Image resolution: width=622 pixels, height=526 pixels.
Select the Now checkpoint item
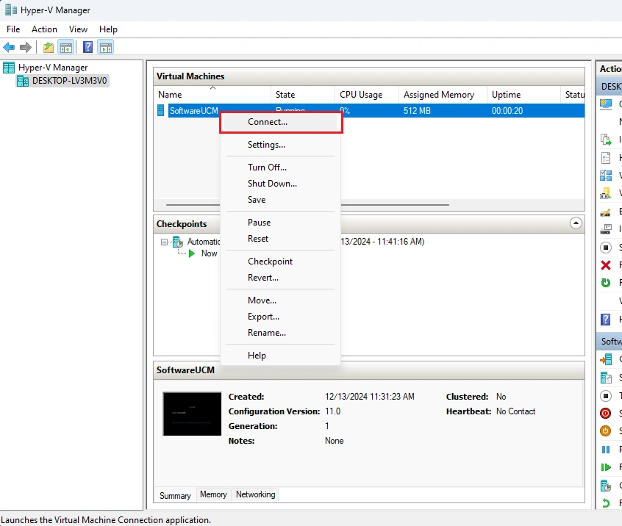pyautogui.click(x=209, y=253)
